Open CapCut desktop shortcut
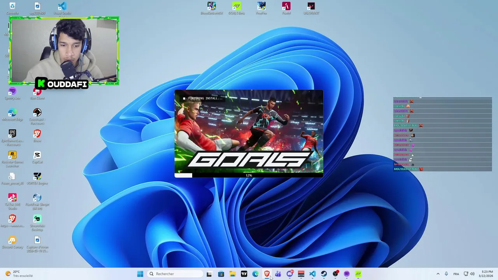The image size is (498, 280). coord(37,157)
